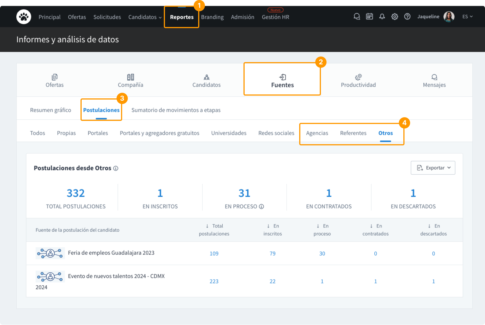The width and height of the screenshot is (485, 325).
Task: Click 223 total for Evento de nuevos talentos
Action: 214,281
